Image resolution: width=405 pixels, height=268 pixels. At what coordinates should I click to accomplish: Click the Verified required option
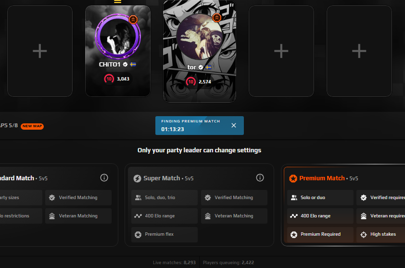(381, 198)
